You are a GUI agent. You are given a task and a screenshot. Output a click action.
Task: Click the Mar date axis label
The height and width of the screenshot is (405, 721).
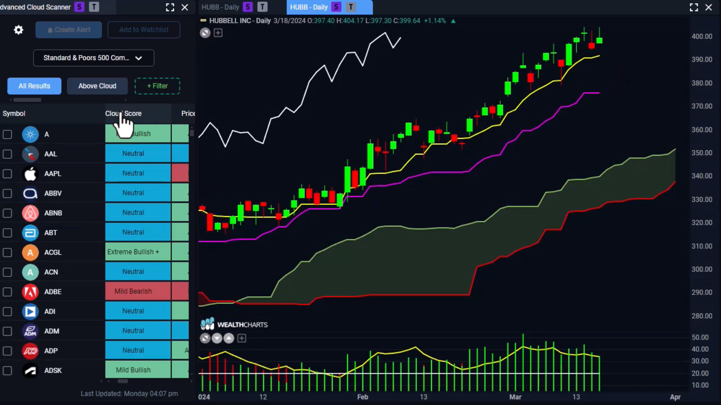coord(515,397)
